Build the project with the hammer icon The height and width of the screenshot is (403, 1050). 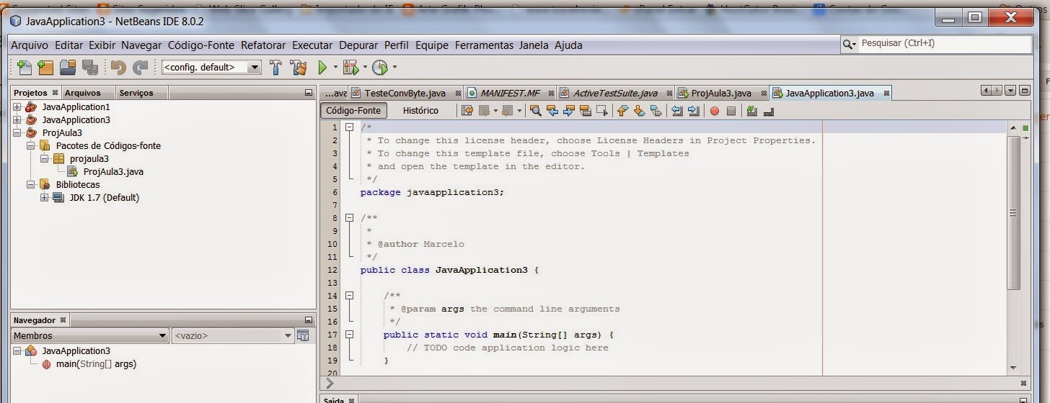point(275,68)
